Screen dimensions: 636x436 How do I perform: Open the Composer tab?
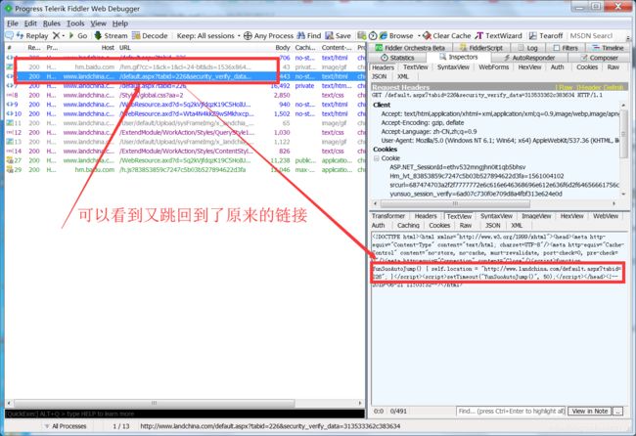pos(599,58)
